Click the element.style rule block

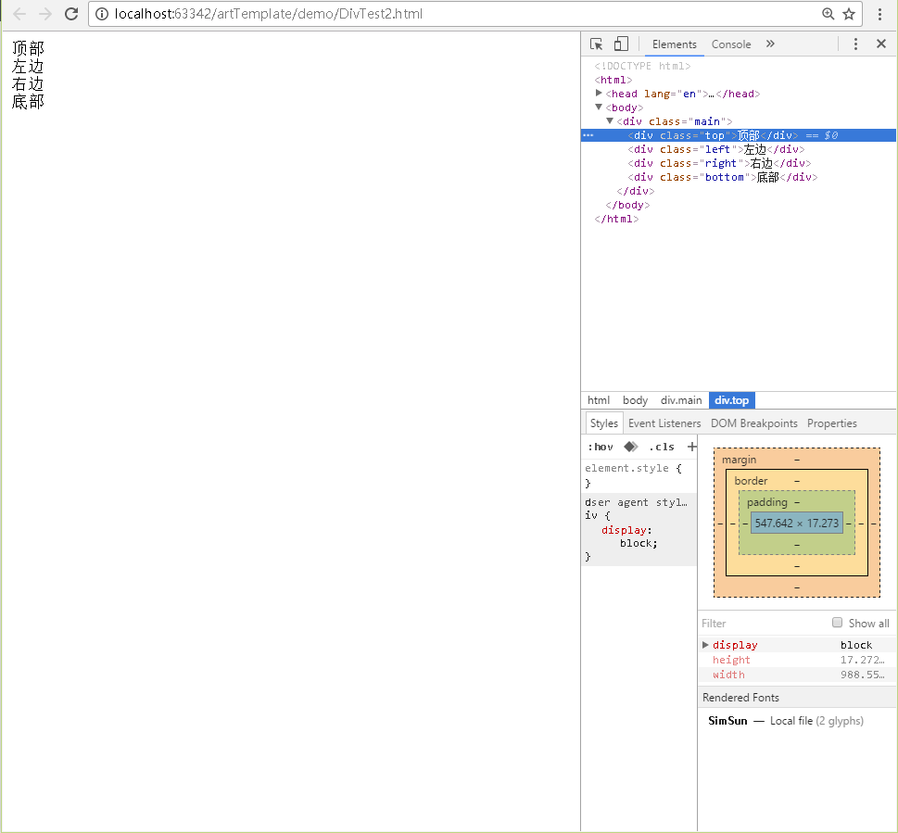[639, 475]
